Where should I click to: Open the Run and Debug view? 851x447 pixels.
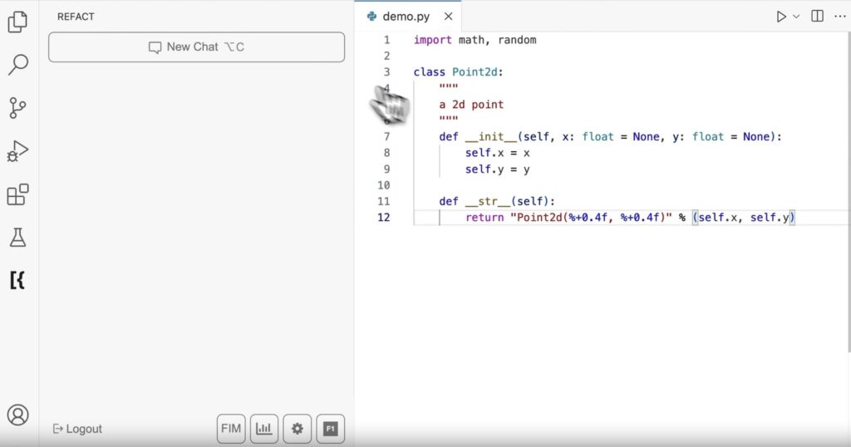click(17, 151)
